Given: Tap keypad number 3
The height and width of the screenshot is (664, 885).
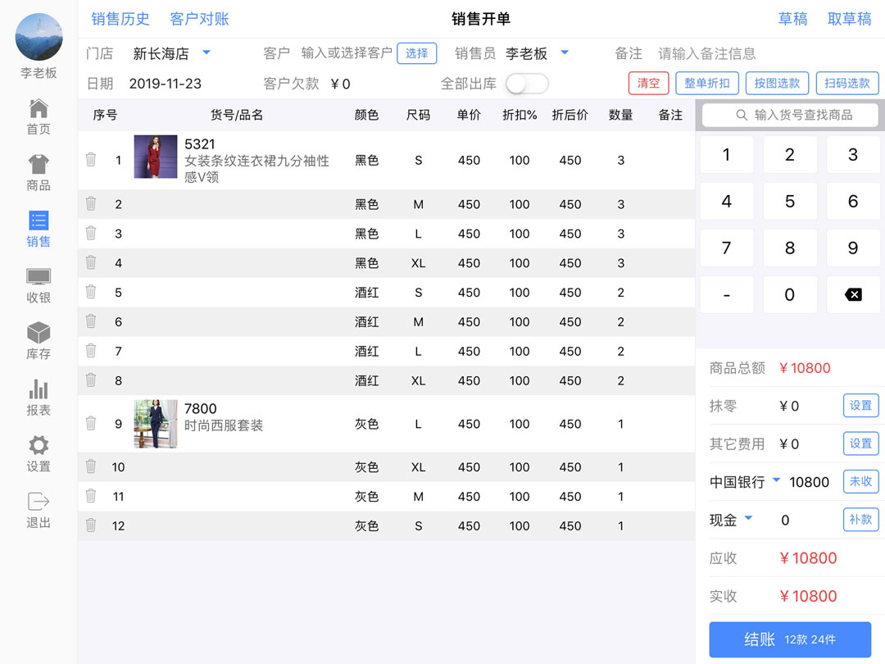Looking at the screenshot, I should tap(853, 155).
